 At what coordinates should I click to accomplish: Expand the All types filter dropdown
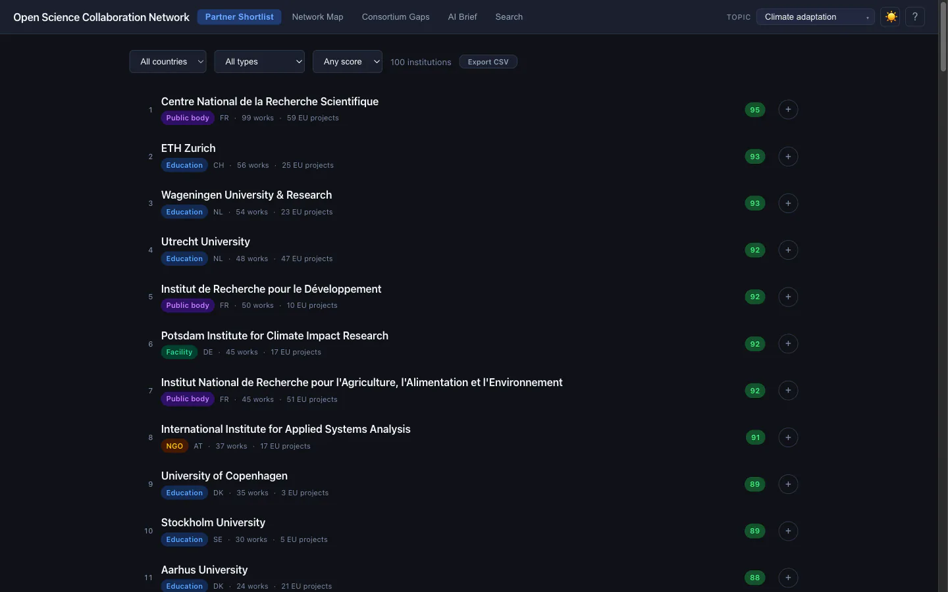click(x=259, y=62)
